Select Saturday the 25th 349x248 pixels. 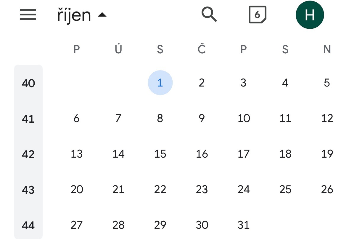pyautogui.click(x=285, y=190)
